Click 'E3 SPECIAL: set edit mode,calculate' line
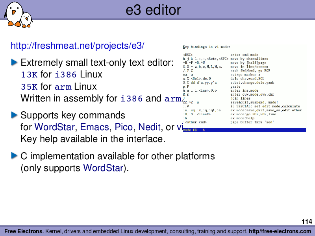The height and width of the screenshot is (236, 315). tap(265, 106)
